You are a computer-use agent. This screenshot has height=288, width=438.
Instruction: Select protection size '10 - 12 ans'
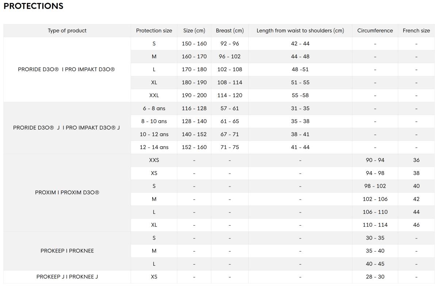pos(154,134)
